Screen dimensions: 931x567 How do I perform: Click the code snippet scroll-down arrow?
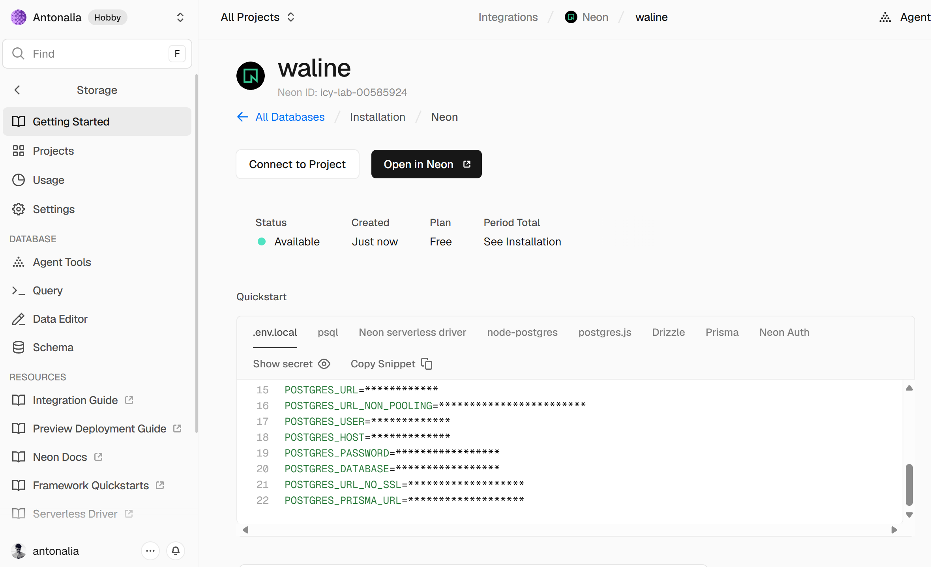pos(909,515)
